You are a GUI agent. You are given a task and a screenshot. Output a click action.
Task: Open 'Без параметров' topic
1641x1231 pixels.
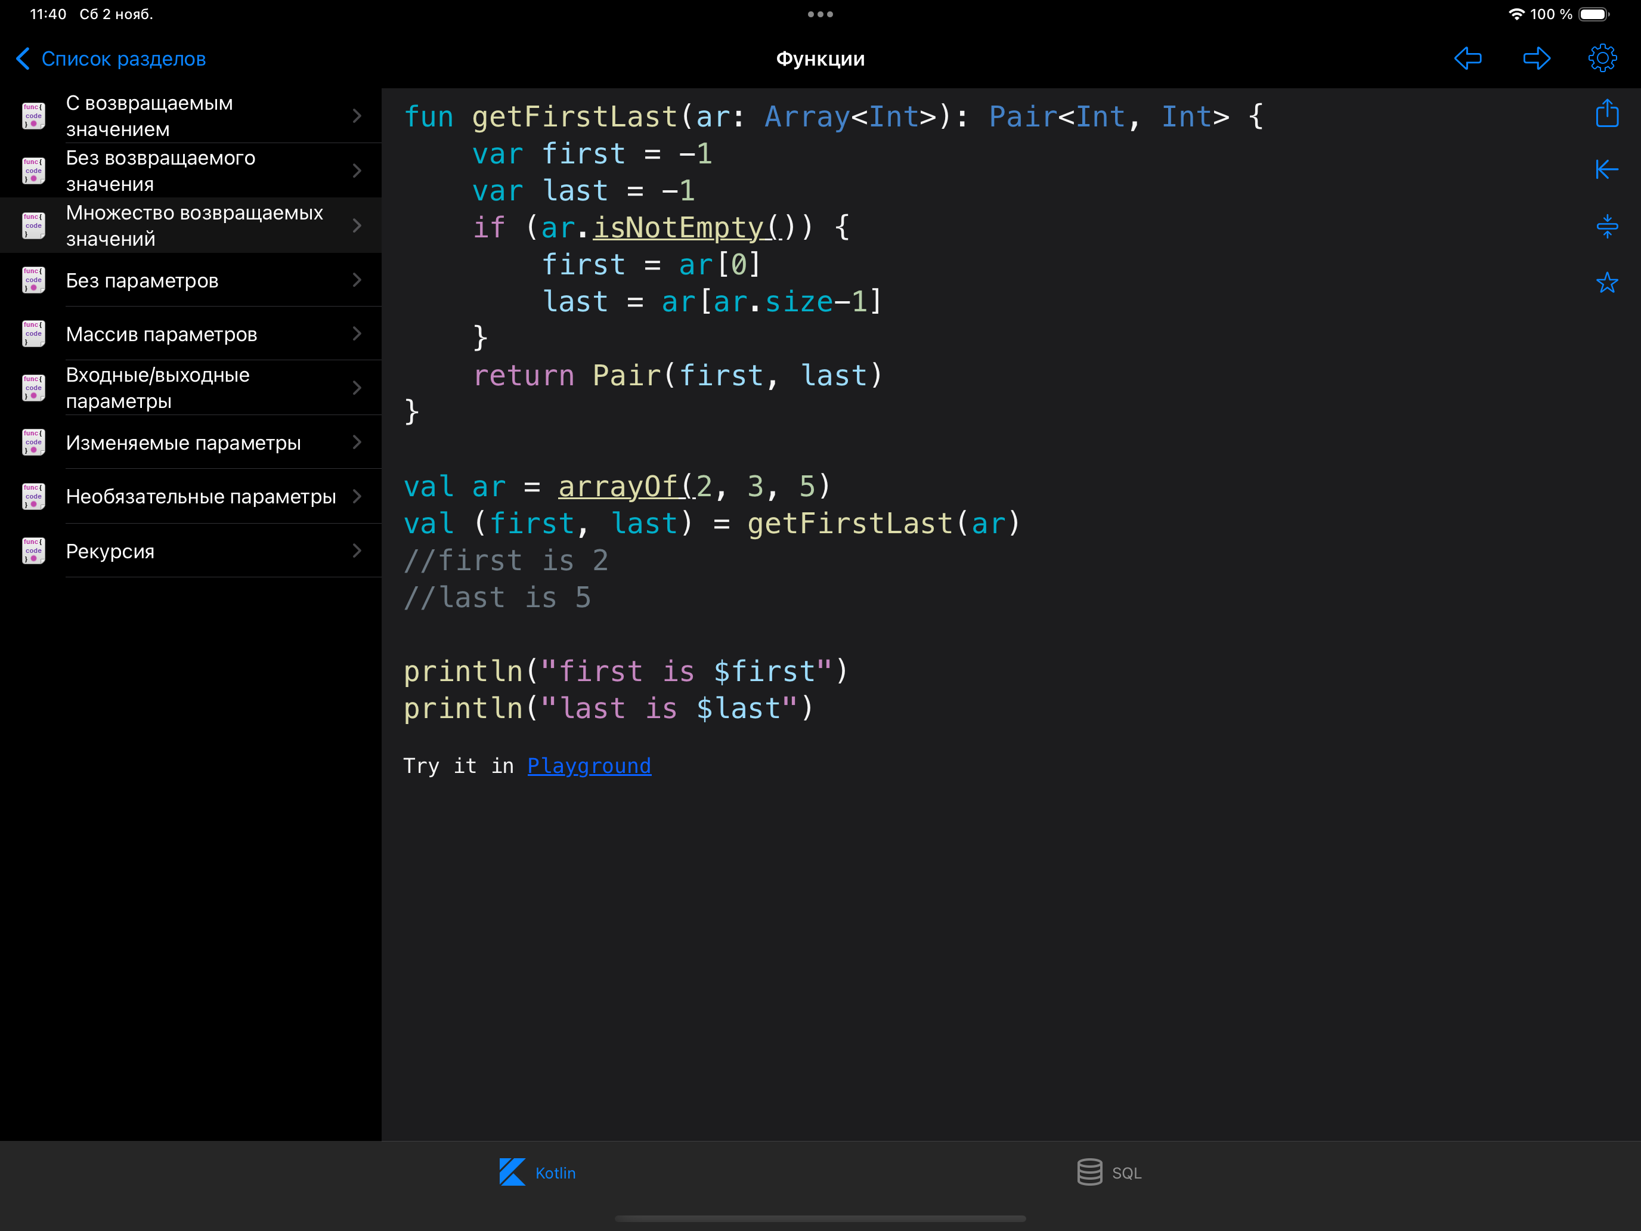(x=191, y=280)
